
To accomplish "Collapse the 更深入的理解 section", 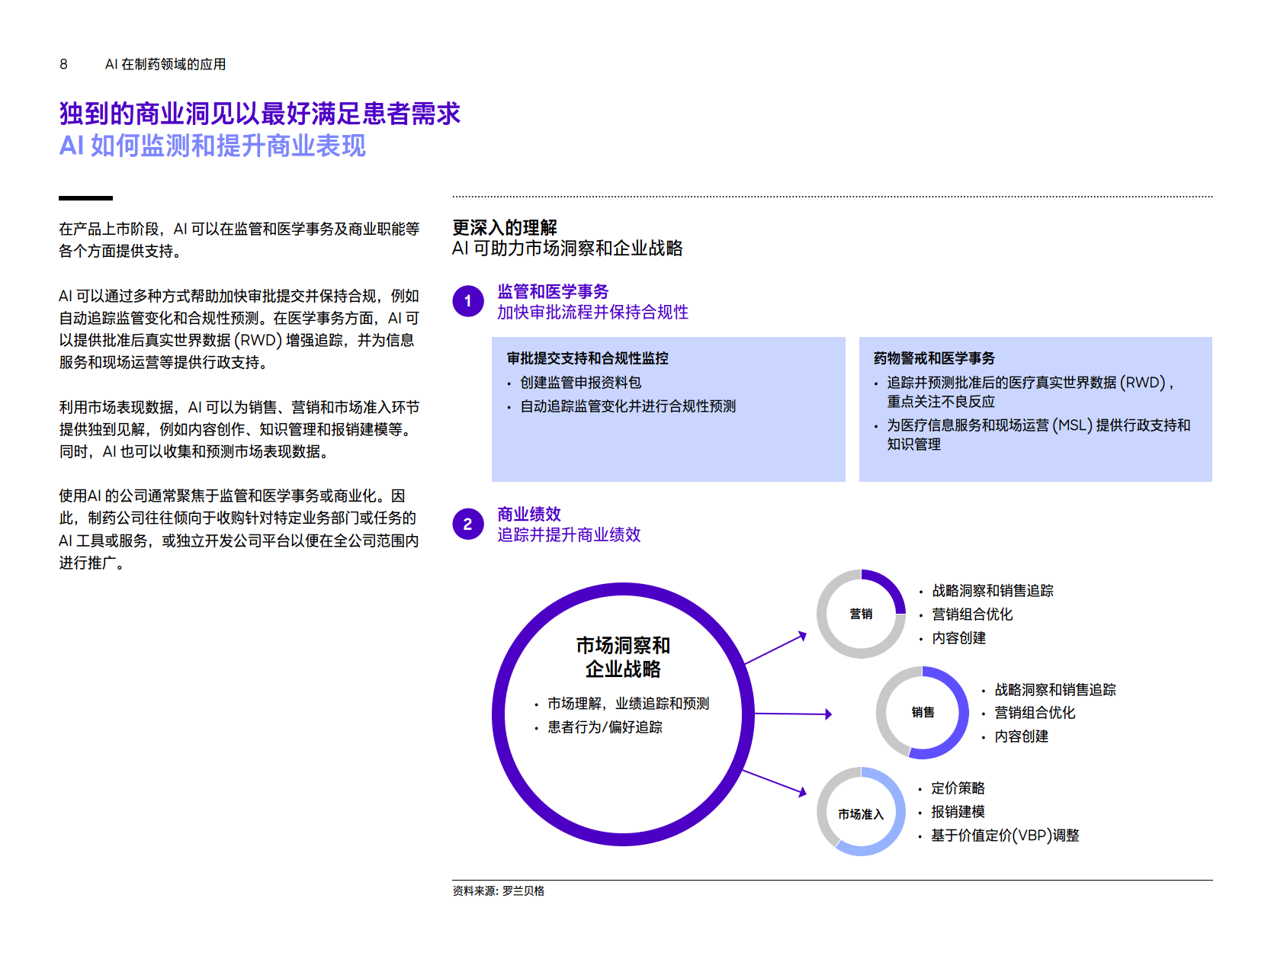I will 505,226.
